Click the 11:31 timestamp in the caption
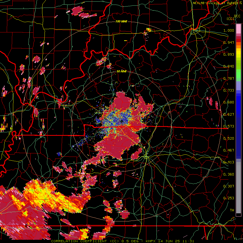Image resolution: width=243 pixels, height=243 pixels. pyautogui.click(x=188, y=241)
